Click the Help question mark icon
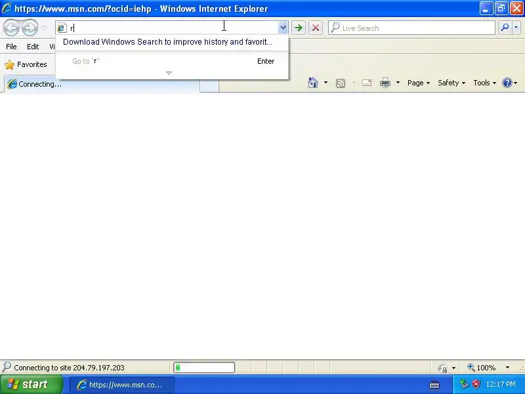 tap(507, 83)
